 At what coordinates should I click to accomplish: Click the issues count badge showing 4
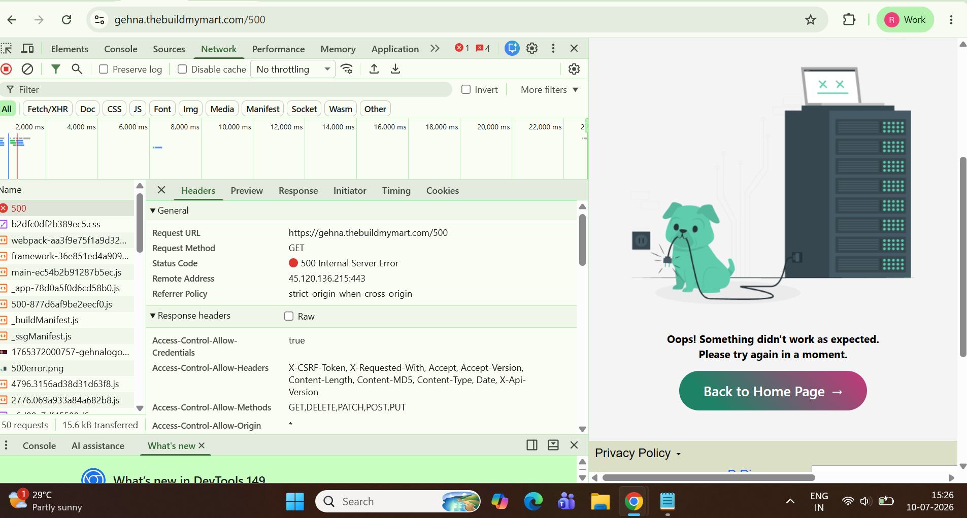(x=483, y=48)
